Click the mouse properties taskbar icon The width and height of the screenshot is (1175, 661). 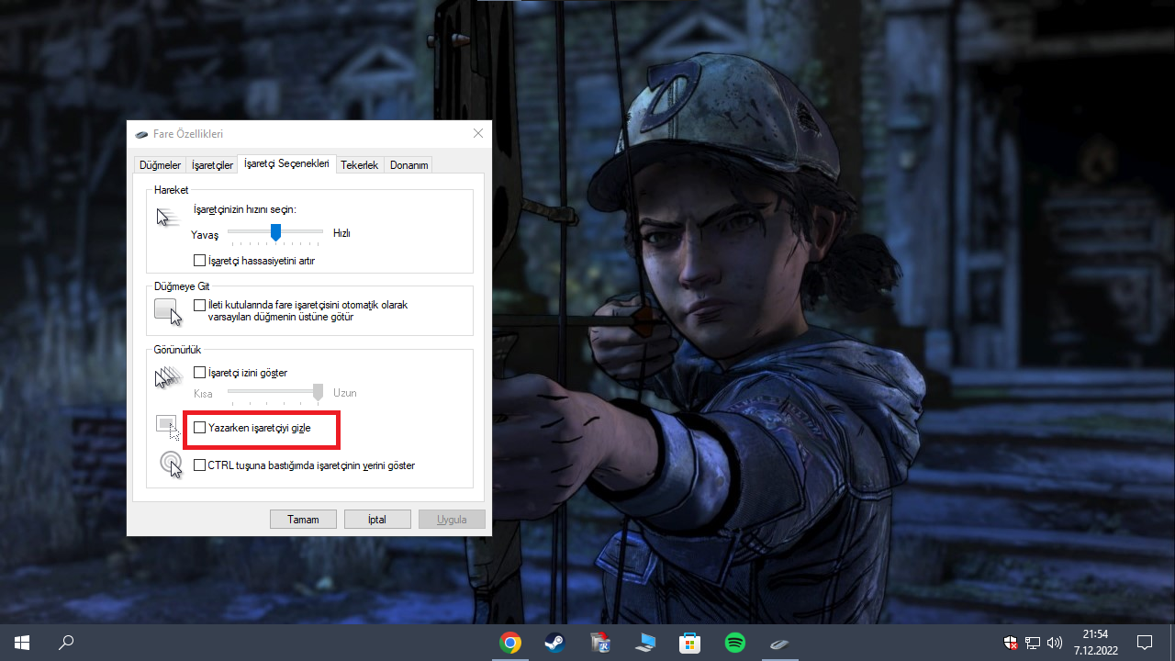[x=780, y=643]
